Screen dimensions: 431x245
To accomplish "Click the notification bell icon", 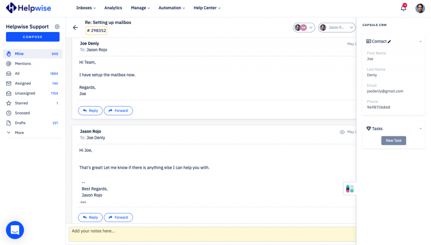I will pyautogui.click(x=403, y=8).
